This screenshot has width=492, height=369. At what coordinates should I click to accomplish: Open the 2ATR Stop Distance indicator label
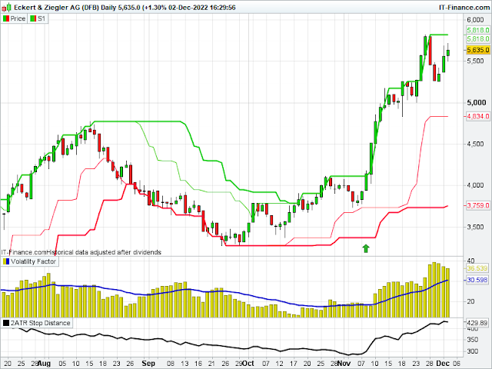[x=36, y=323]
